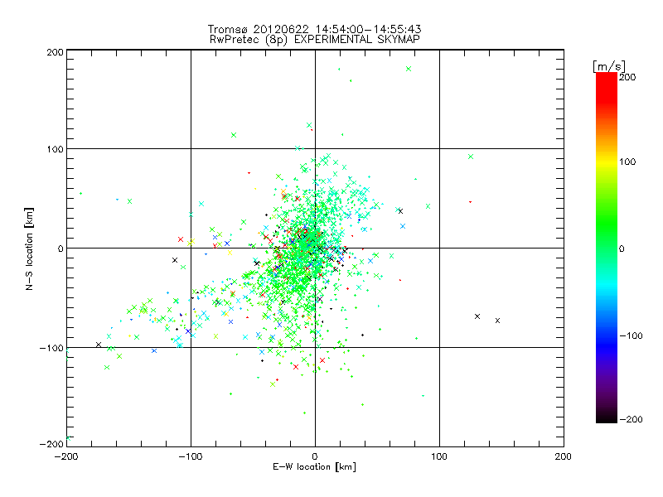Viewport: 663px width, 497px height.
Task: Click the x-axis tick label '0'
Action: (x=315, y=456)
